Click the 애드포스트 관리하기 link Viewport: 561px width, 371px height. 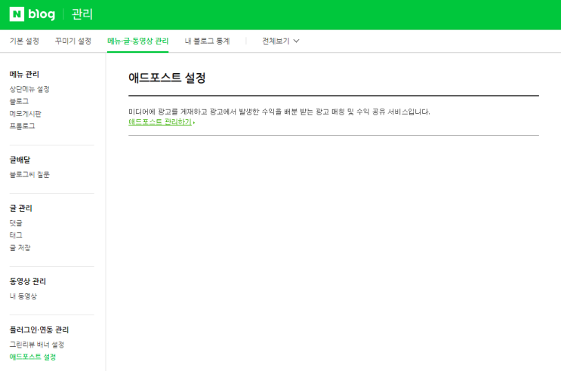point(162,122)
